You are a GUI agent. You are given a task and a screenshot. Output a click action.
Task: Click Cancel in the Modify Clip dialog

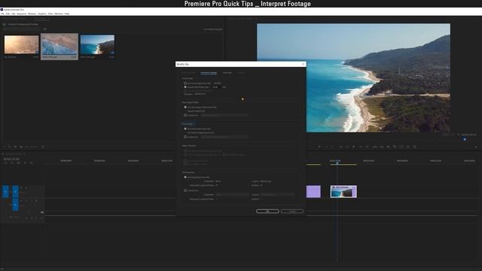tap(292, 212)
